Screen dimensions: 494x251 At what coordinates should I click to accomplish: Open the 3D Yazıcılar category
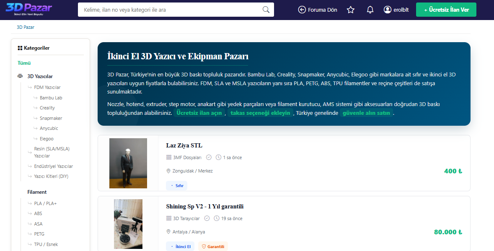(40, 76)
